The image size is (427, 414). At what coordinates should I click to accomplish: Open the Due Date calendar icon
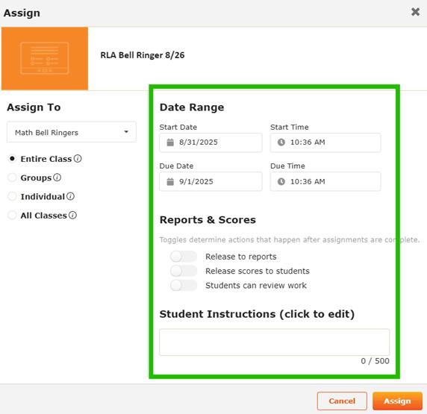(x=170, y=181)
